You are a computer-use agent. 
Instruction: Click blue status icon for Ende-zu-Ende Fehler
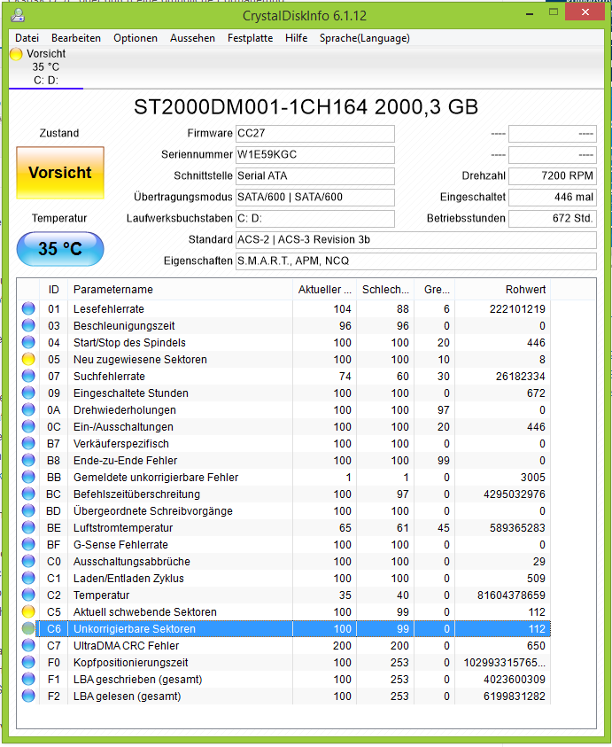pyautogui.click(x=28, y=460)
